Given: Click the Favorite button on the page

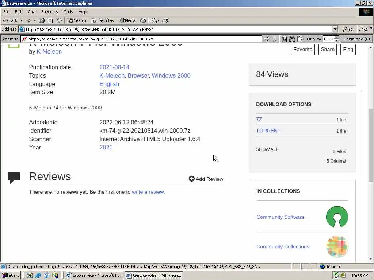Looking at the screenshot, I should click(303, 50).
